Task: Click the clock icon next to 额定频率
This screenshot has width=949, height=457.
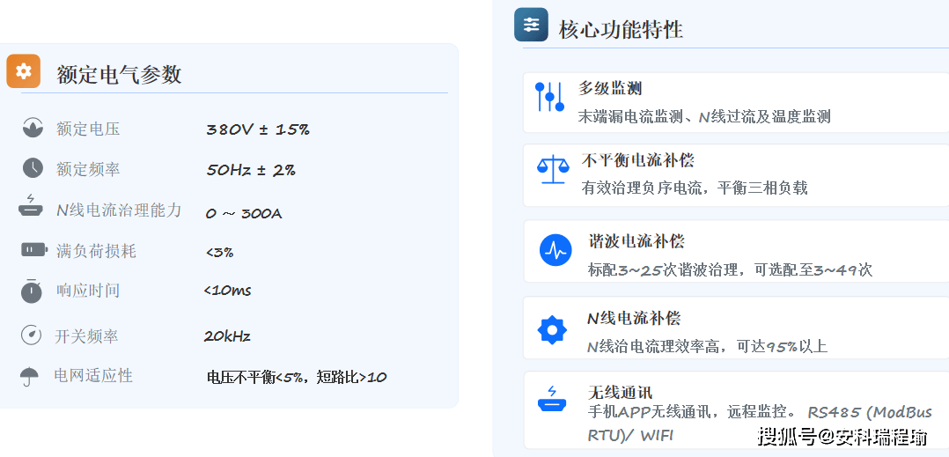Action: point(33,168)
